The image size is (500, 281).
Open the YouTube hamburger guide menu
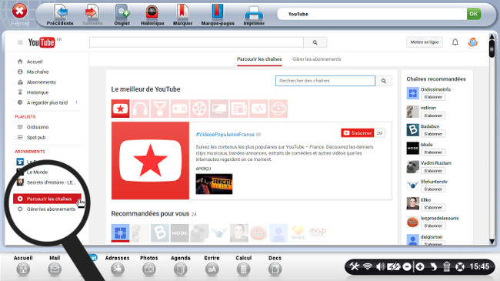tap(20, 42)
